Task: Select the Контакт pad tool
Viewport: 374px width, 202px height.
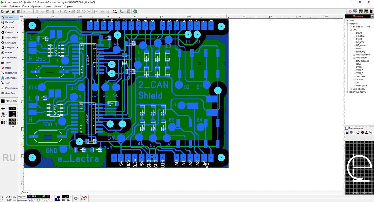Action: point(8,32)
